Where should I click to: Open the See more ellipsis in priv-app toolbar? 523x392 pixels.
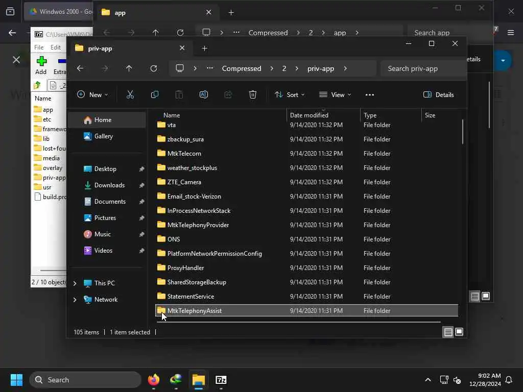[370, 94]
